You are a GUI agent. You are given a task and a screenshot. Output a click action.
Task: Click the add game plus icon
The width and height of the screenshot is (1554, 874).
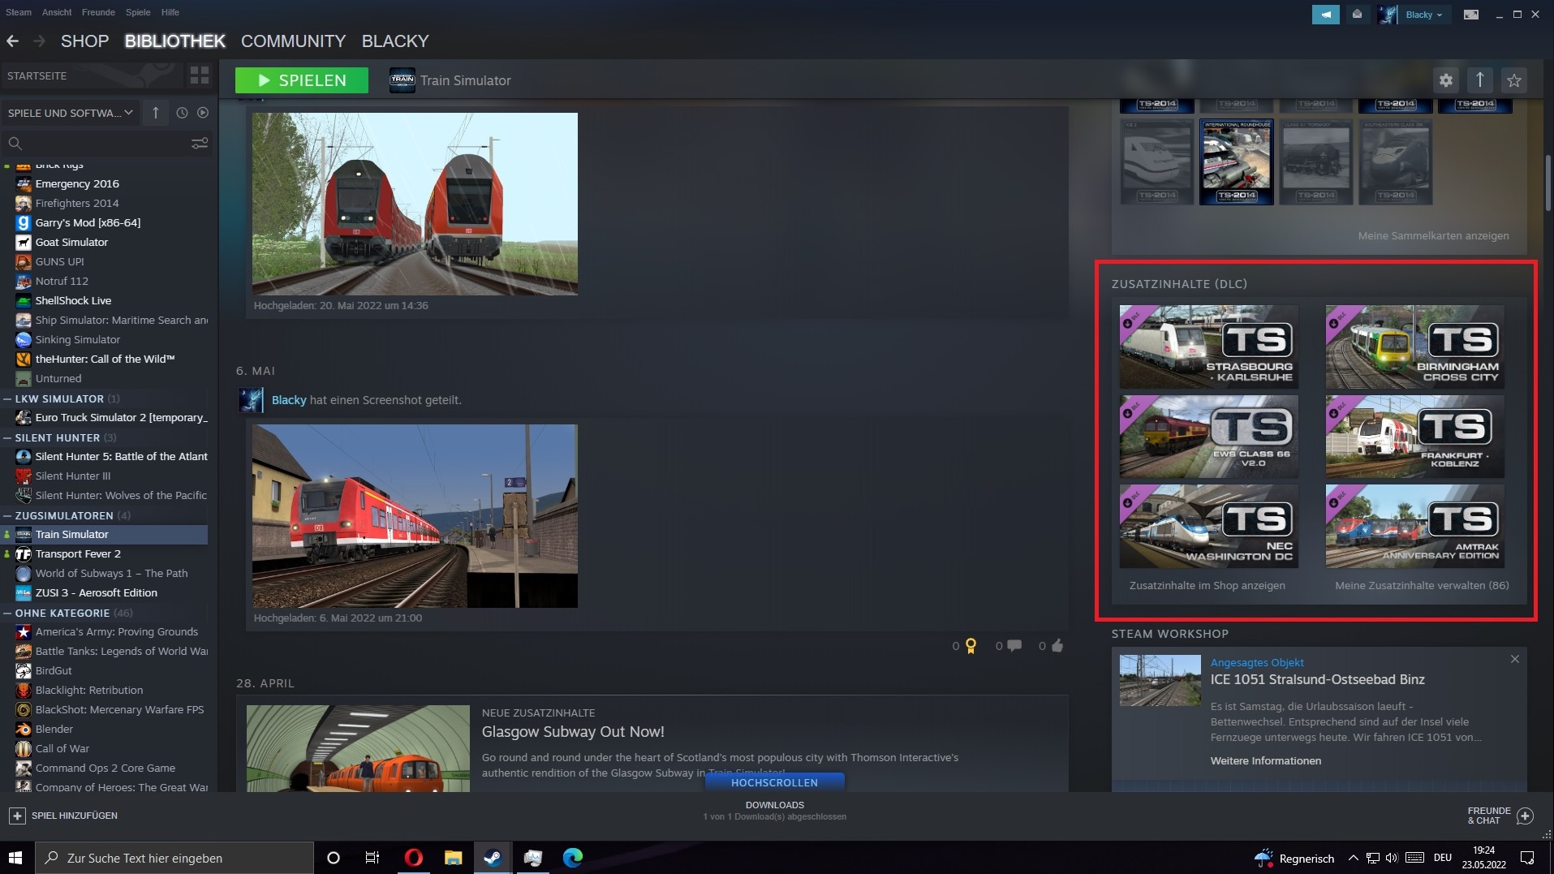(x=17, y=816)
